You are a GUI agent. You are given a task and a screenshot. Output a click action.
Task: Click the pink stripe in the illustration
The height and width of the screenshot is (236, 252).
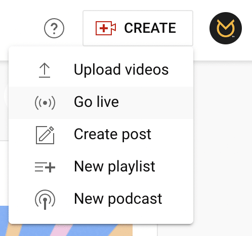click(x=61, y=230)
